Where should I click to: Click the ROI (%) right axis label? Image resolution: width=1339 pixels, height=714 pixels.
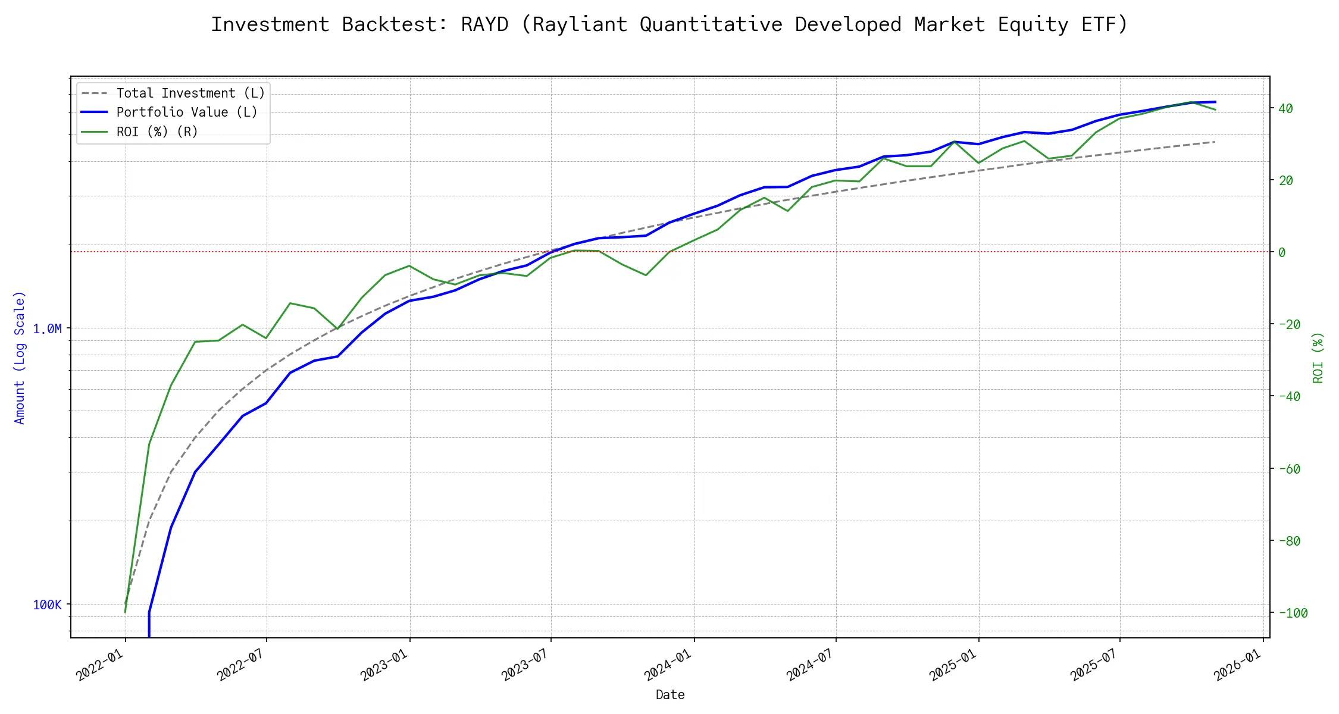[x=1318, y=357]
